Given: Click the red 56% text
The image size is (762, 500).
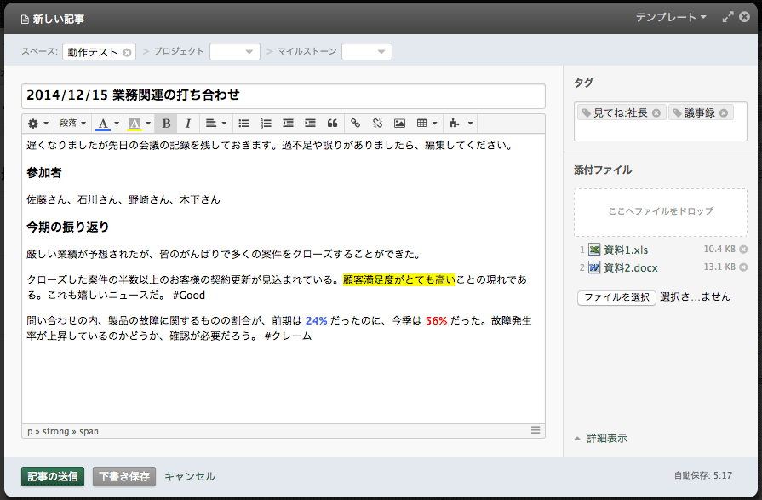Looking at the screenshot, I should click(437, 321).
